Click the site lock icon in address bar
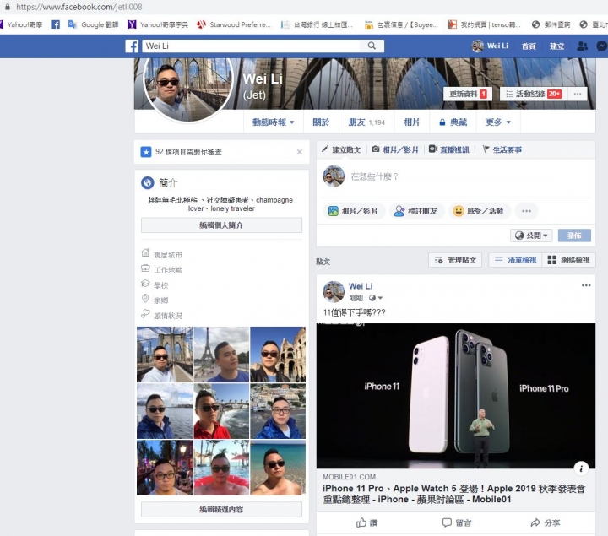Image resolution: width=608 pixels, height=536 pixels. [8, 7]
